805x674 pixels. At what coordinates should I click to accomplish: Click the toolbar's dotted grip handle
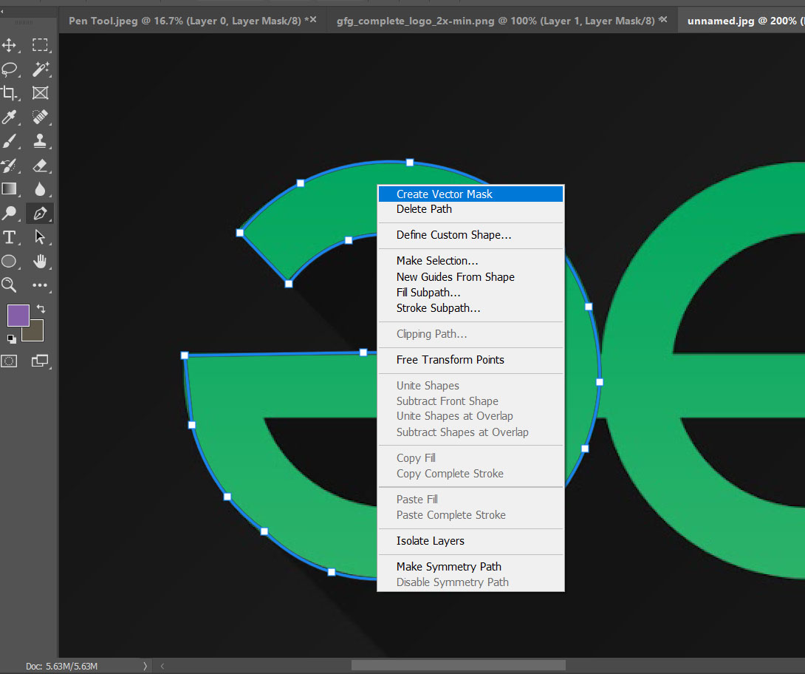pos(24,23)
